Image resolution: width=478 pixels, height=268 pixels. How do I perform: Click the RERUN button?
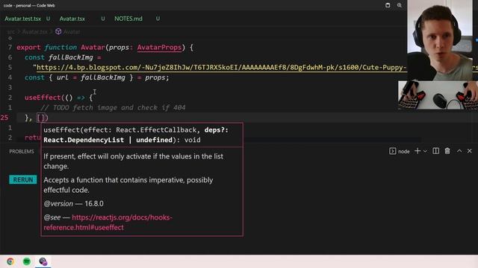coord(23,179)
